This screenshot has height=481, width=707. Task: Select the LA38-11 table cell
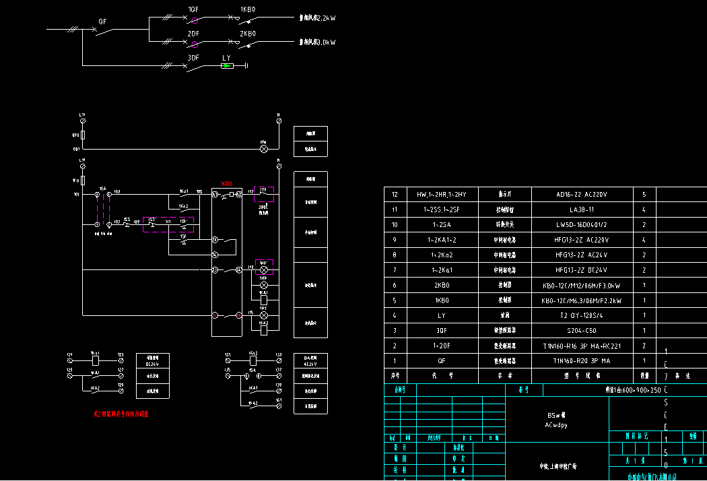582,210
